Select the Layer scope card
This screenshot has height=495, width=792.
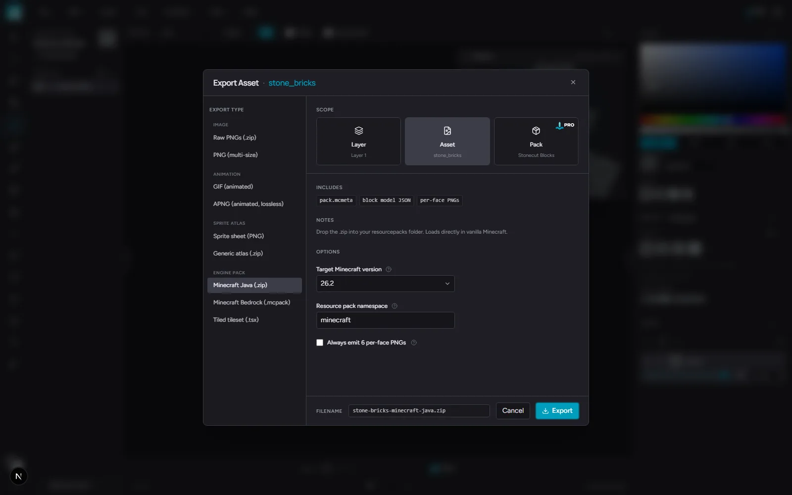point(358,141)
